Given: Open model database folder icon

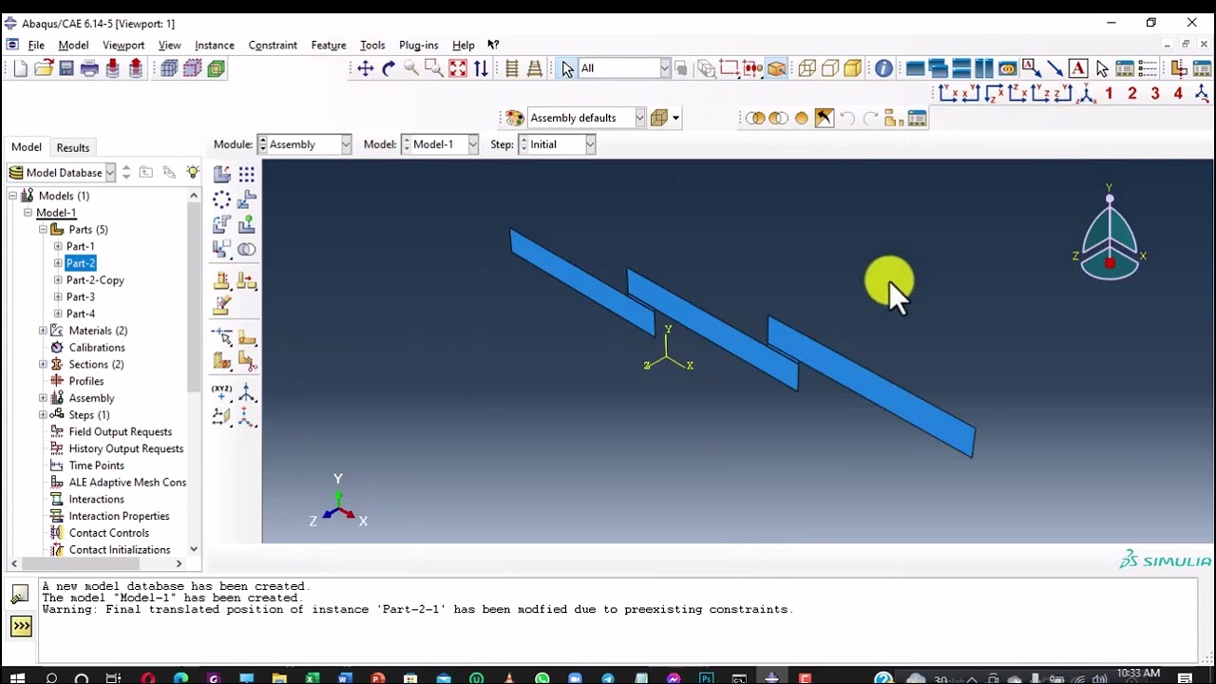Looking at the screenshot, I should click(44, 68).
